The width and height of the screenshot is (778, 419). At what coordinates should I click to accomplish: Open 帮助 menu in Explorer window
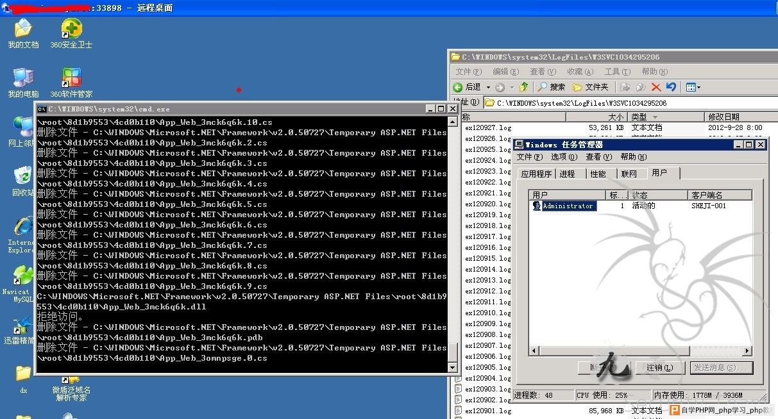(x=654, y=72)
